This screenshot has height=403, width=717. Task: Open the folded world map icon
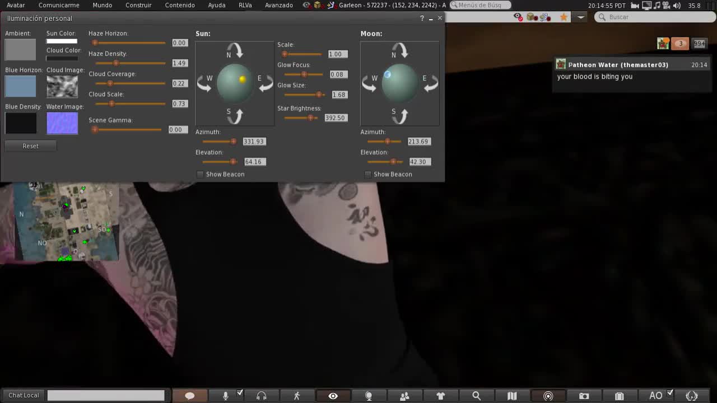[x=512, y=396]
